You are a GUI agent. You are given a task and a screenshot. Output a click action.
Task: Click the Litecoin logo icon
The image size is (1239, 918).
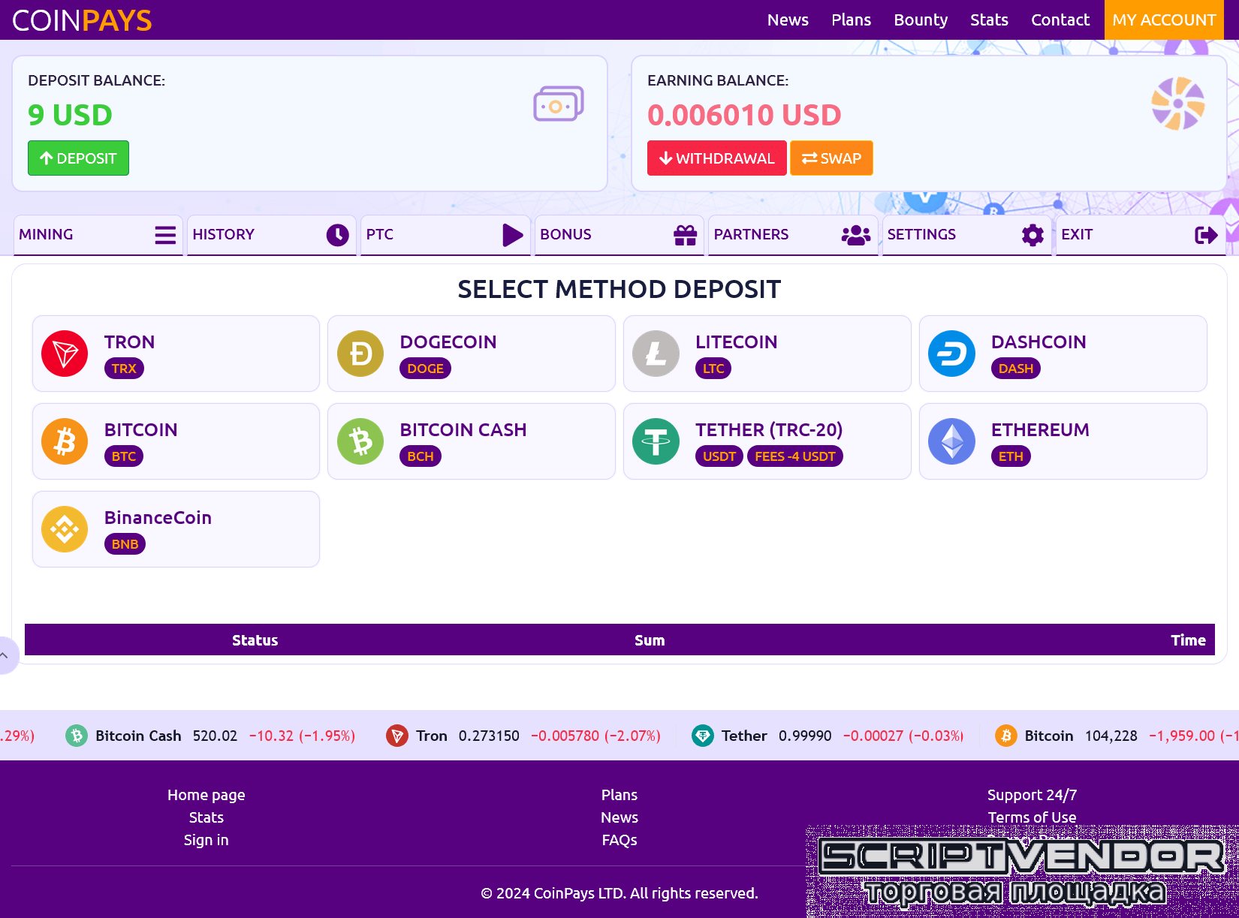click(656, 354)
